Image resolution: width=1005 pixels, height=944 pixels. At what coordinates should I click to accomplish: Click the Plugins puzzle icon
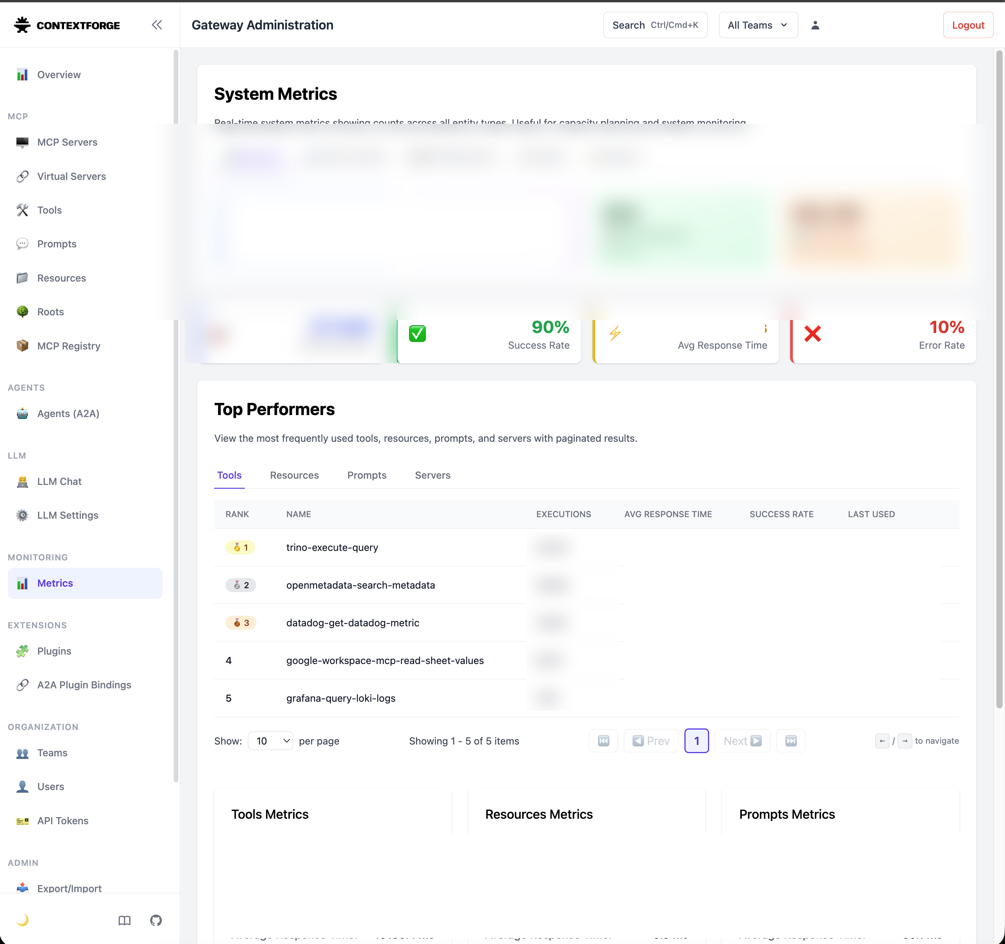22,651
